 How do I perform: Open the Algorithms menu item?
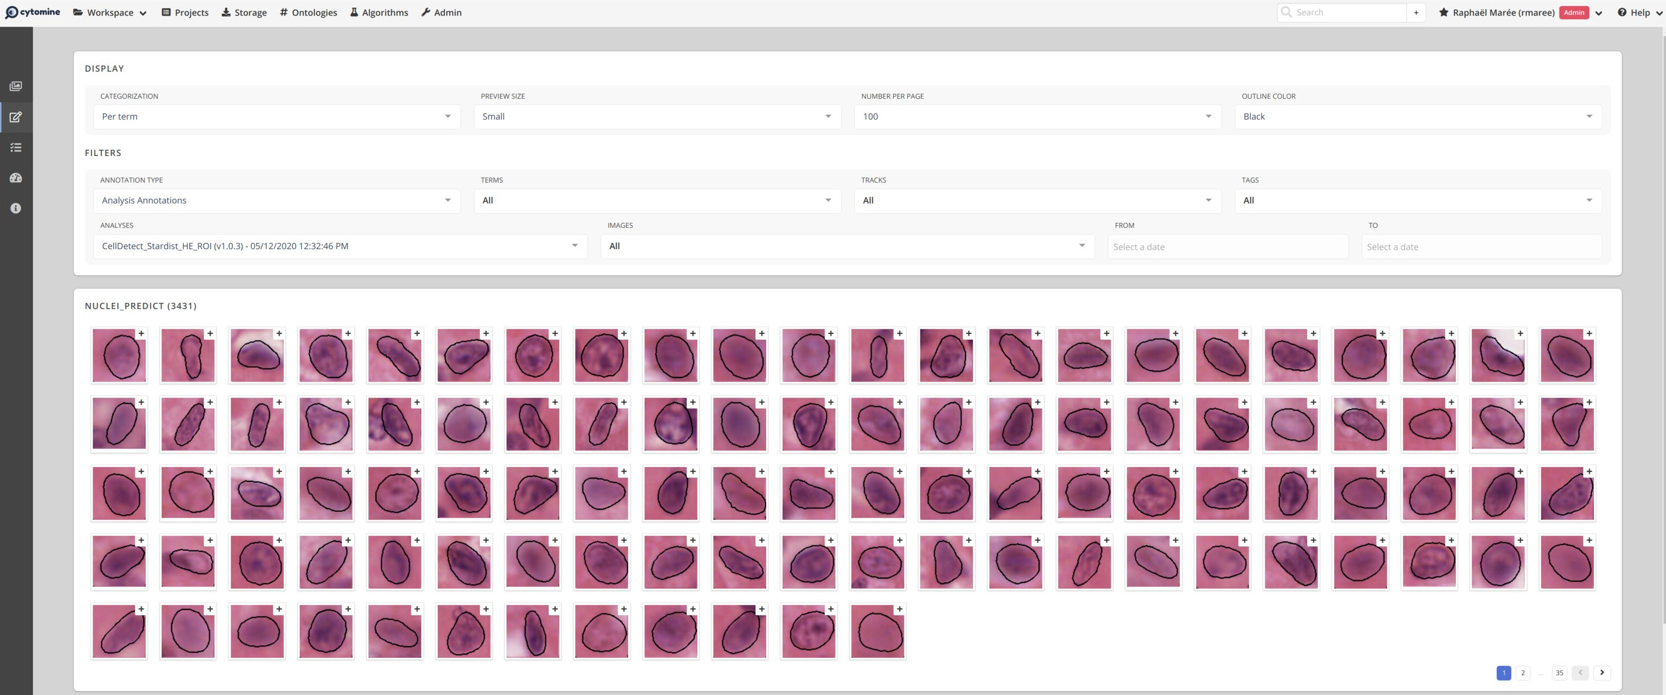379,12
